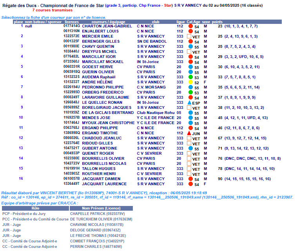The image size is (299, 251).
Task: Click the yellow S2 circle beside ANDRE HÉLÈNE
Action: (190, 82)
